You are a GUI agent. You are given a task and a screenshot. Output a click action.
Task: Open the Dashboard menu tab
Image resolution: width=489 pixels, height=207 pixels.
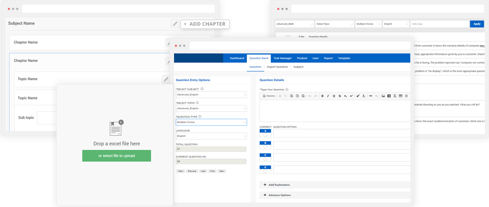tap(237, 58)
